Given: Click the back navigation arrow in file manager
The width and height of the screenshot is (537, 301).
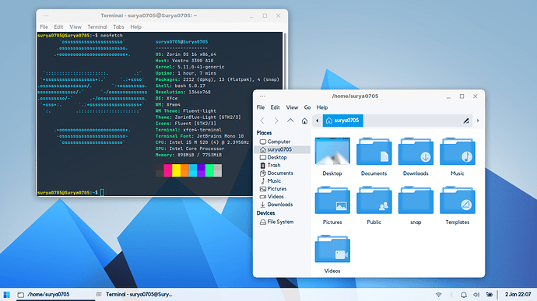Looking at the screenshot, I should pos(262,121).
